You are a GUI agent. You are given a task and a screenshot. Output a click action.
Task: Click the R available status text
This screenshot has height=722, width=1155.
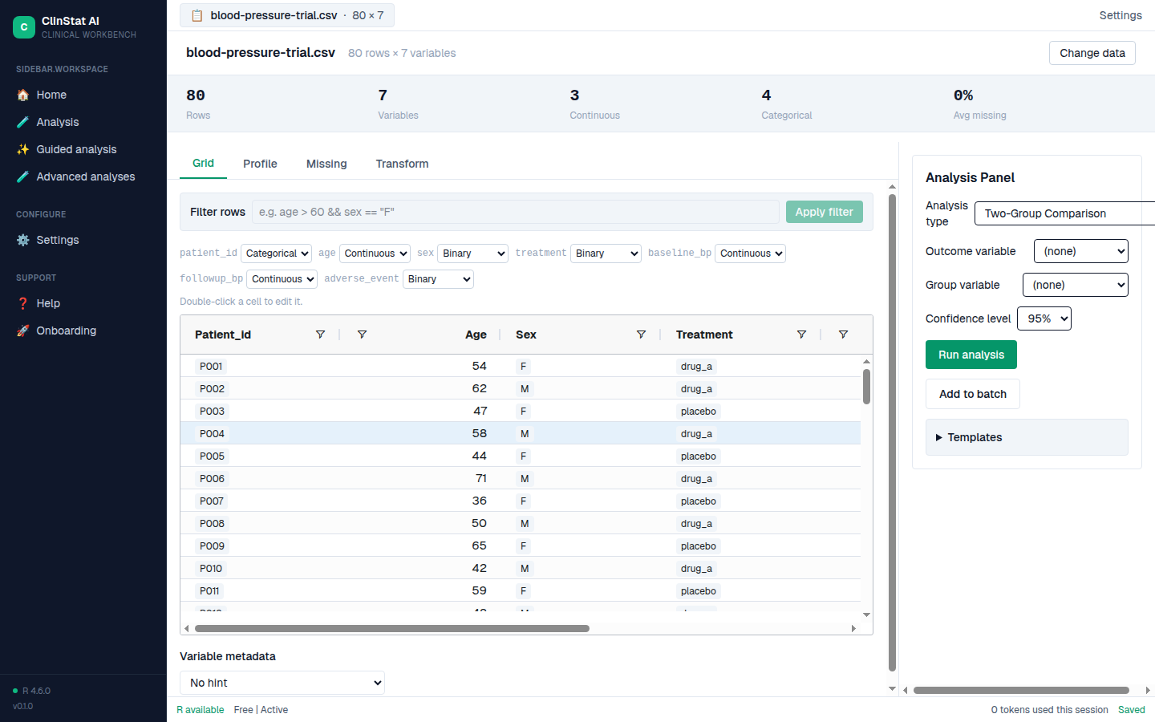(x=201, y=710)
